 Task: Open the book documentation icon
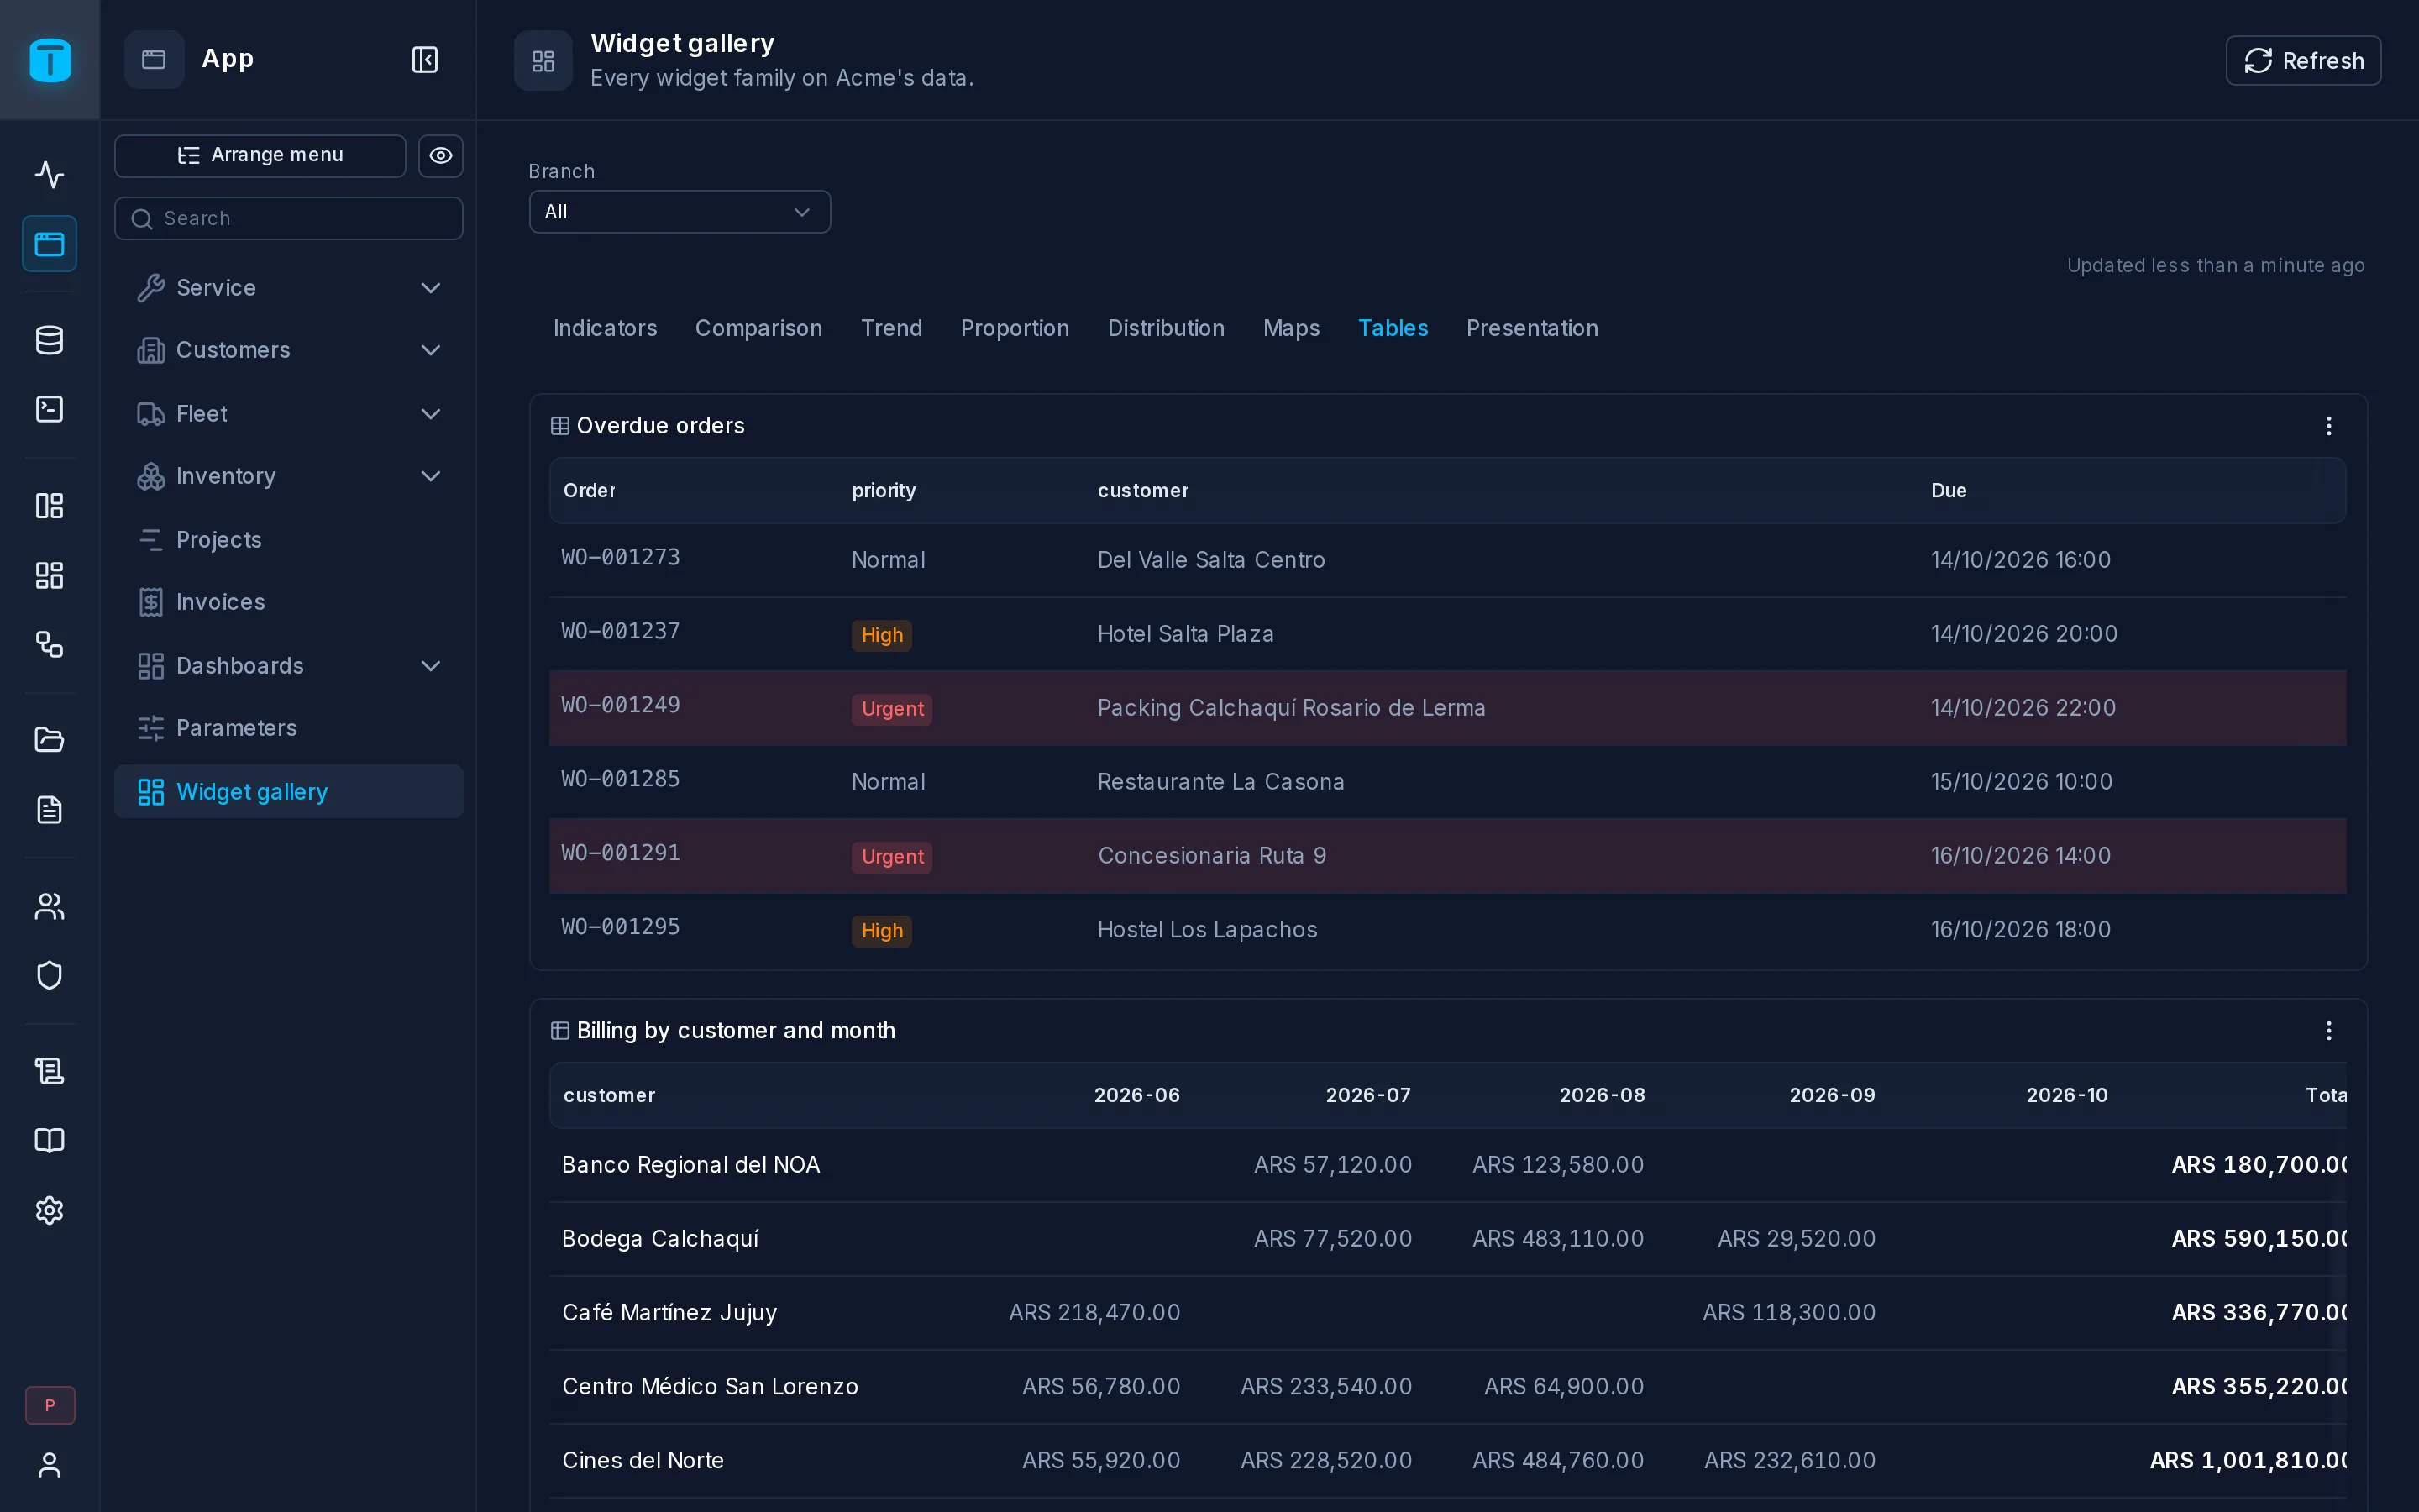(x=49, y=1141)
